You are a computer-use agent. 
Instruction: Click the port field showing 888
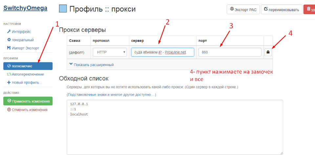pyautogui.click(x=230, y=52)
